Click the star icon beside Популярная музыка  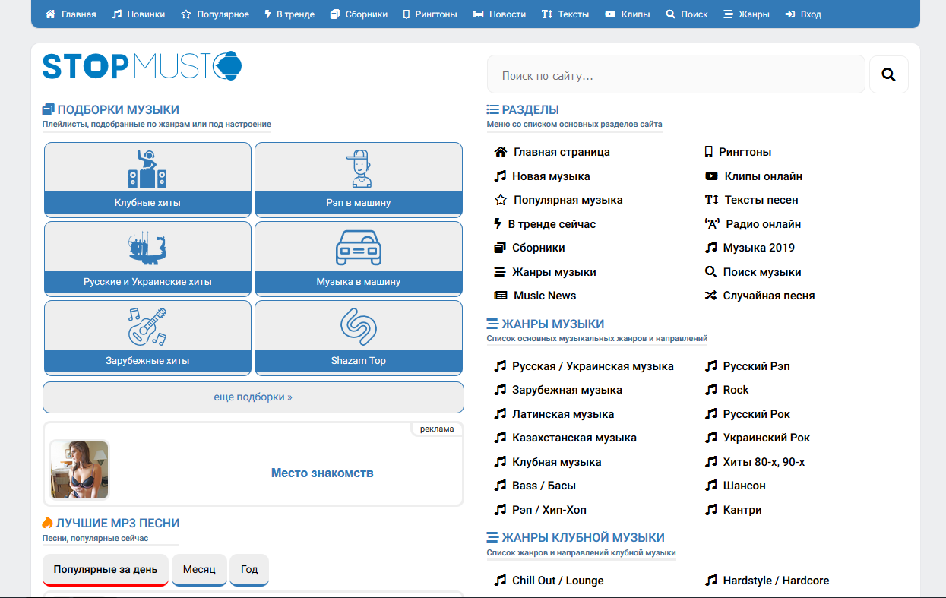pyautogui.click(x=501, y=200)
